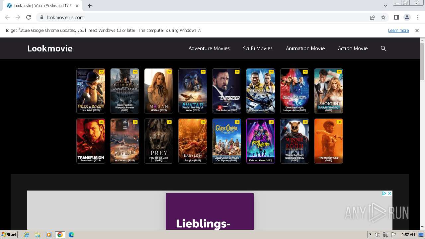Follow the Learn more link
The width and height of the screenshot is (425, 239).
coord(398,30)
